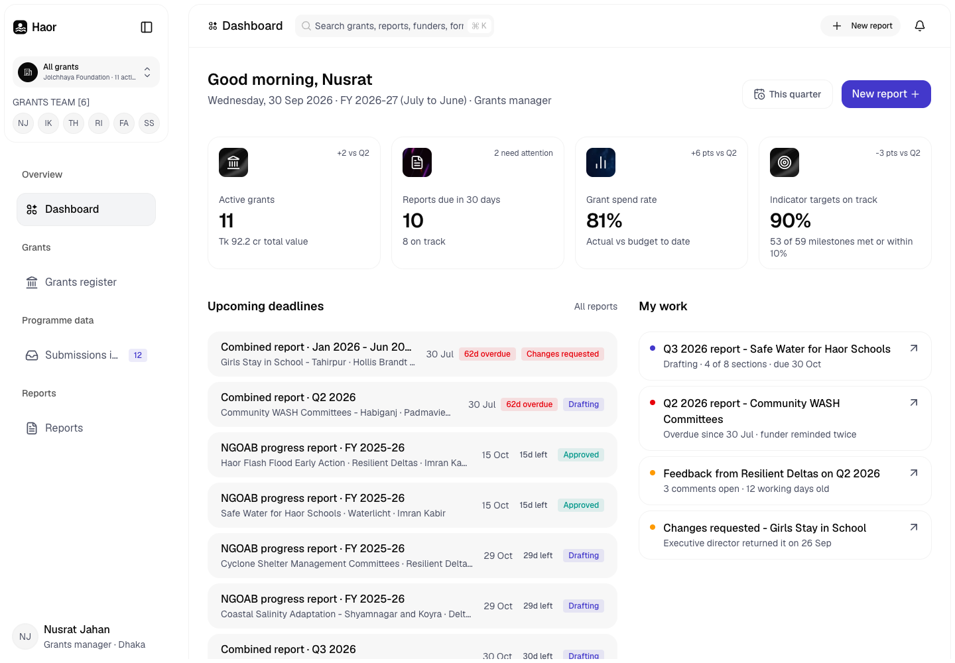Screen dimensions: 955x663
Task: Open notifications bell icon
Action: tap(920, 26)
